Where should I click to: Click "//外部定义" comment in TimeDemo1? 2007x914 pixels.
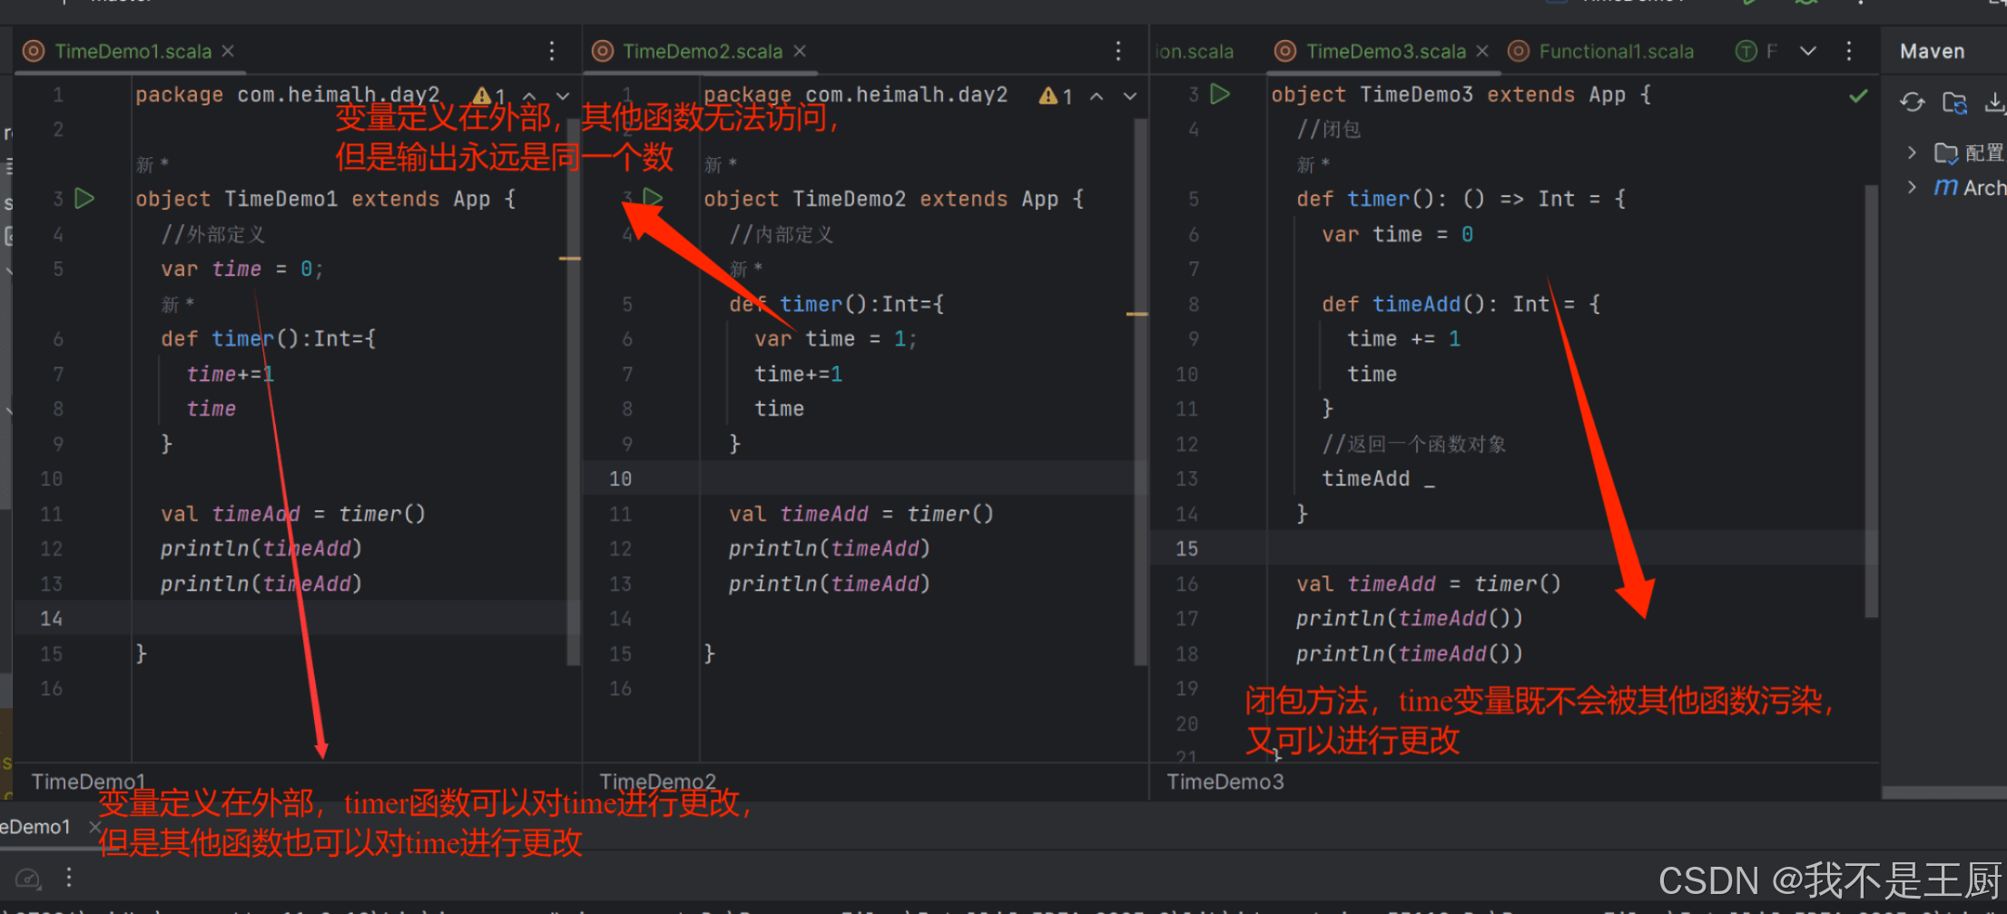[213, 234]
